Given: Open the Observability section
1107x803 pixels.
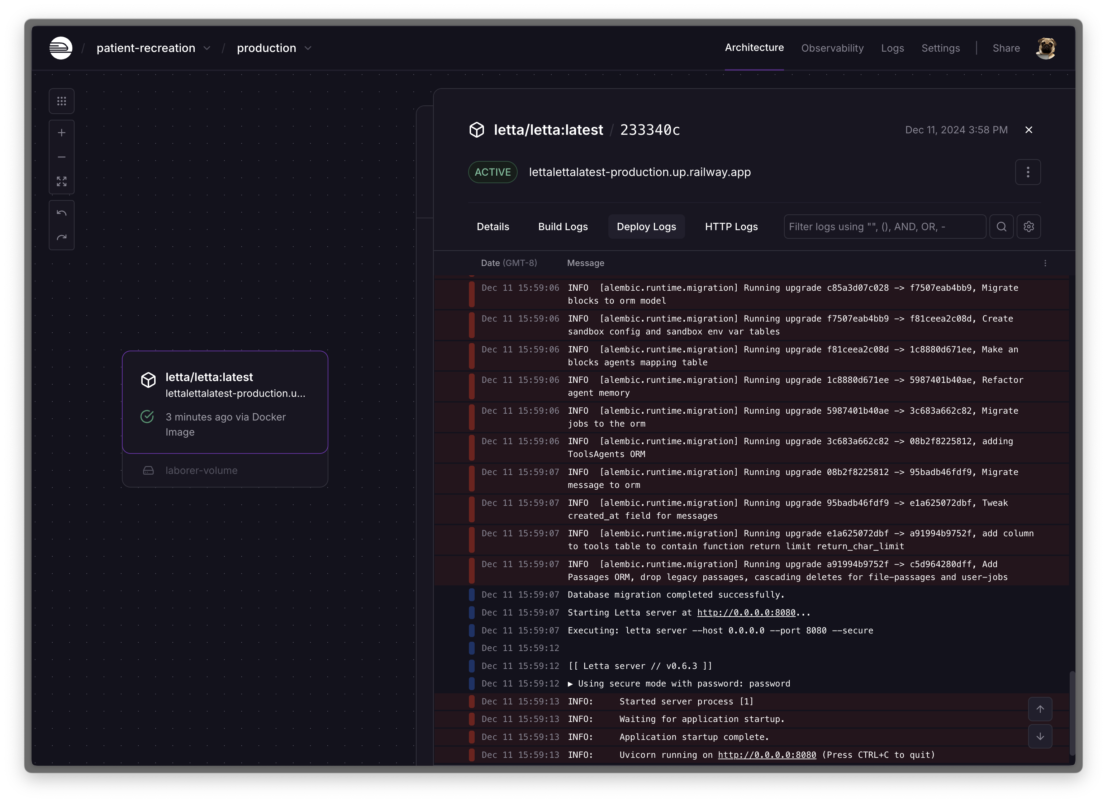Looking at the screenshot, I should pos(832,48).
